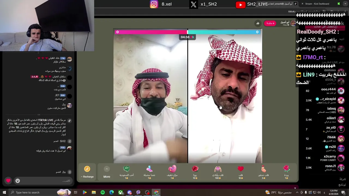Open oiiim1 live suggestion

pos(324,120)
